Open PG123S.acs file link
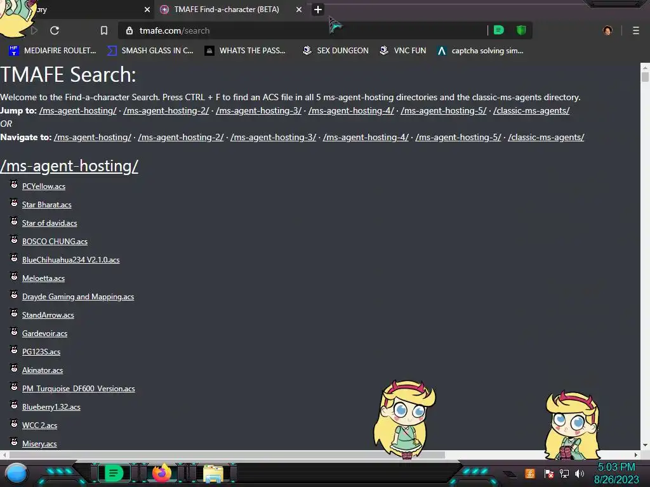The height and width of the screenshot is (487, 650). (41, 352)
